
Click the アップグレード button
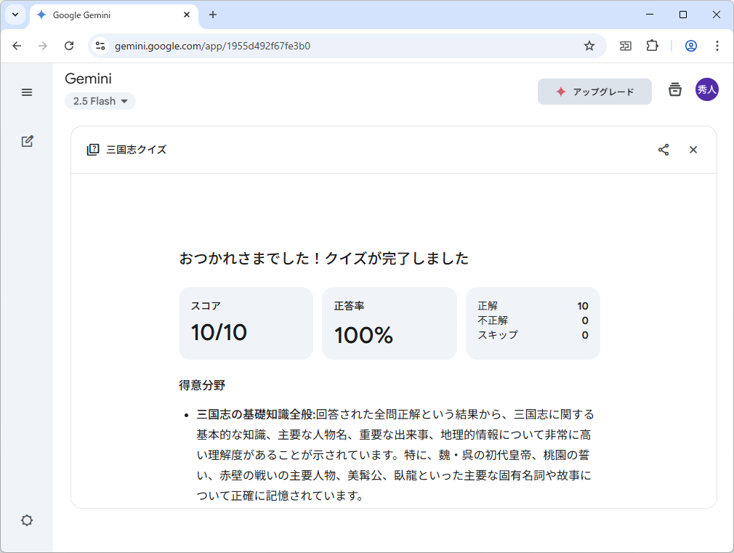[594, 91]
